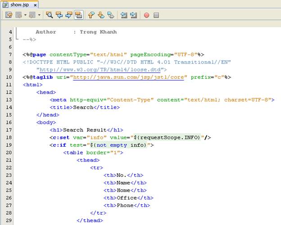Stop macro recording square button
The width and height of the screenshot is (281, 225).
(156, 15)
